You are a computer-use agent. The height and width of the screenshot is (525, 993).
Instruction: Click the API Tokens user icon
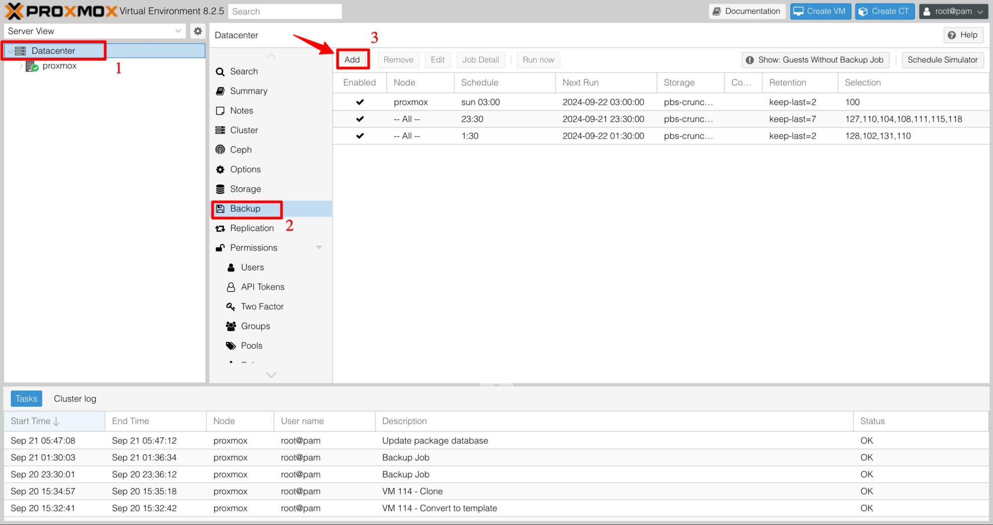pos(231,287)
